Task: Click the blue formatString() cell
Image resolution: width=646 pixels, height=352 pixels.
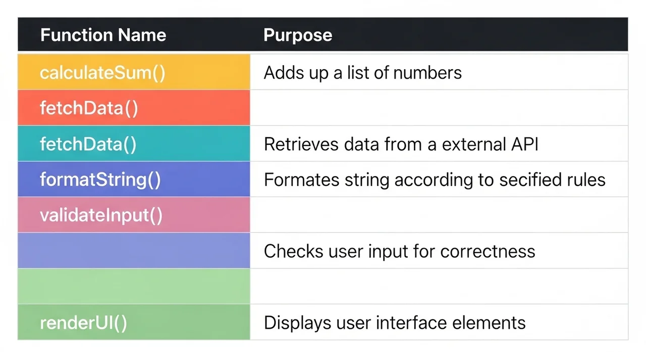Action: pyautogui.click(x=134, y=180)
